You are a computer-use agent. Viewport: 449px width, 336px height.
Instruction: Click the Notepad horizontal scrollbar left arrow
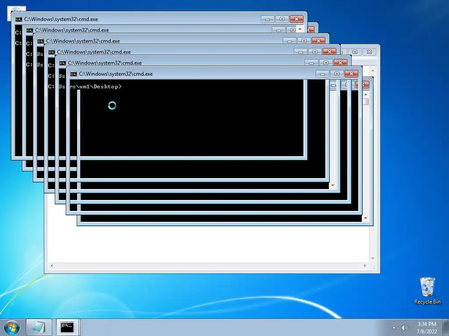pos(52,266)
